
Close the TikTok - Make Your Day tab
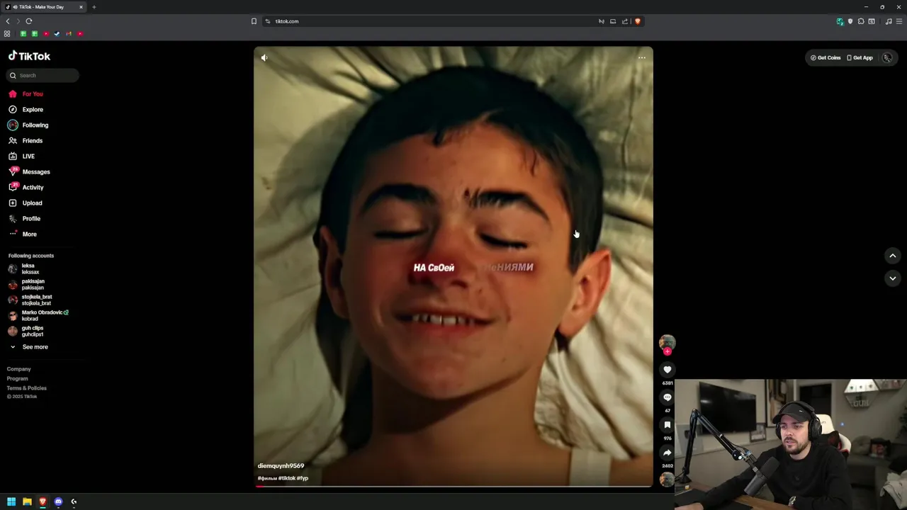(81, 7)
